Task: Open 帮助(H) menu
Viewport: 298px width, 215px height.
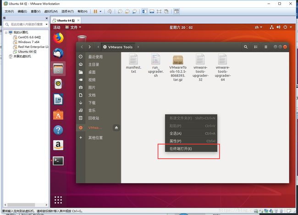Action: [83, 11]
